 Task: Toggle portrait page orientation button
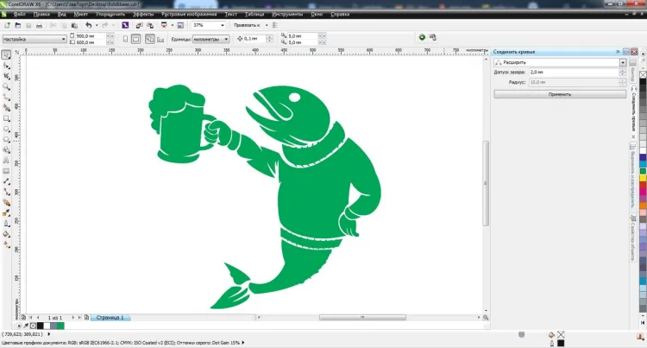click(125, 39)
